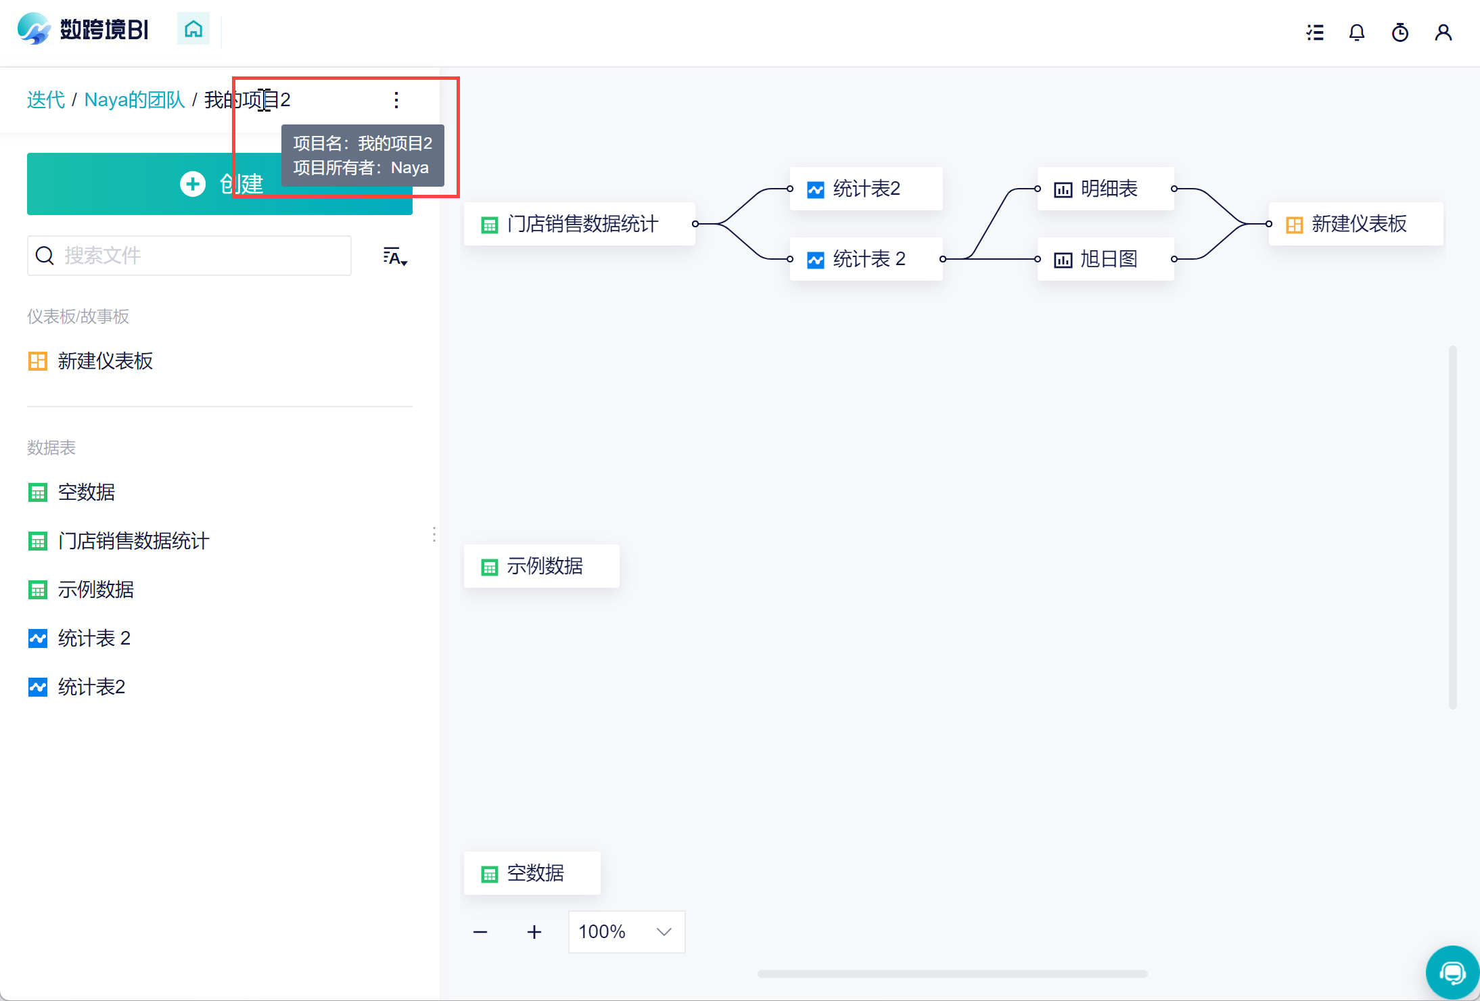Click the zoom in plus button
Image resolution: width=1480 pixels, height=1001 pixels.
[x=534, y=932]
